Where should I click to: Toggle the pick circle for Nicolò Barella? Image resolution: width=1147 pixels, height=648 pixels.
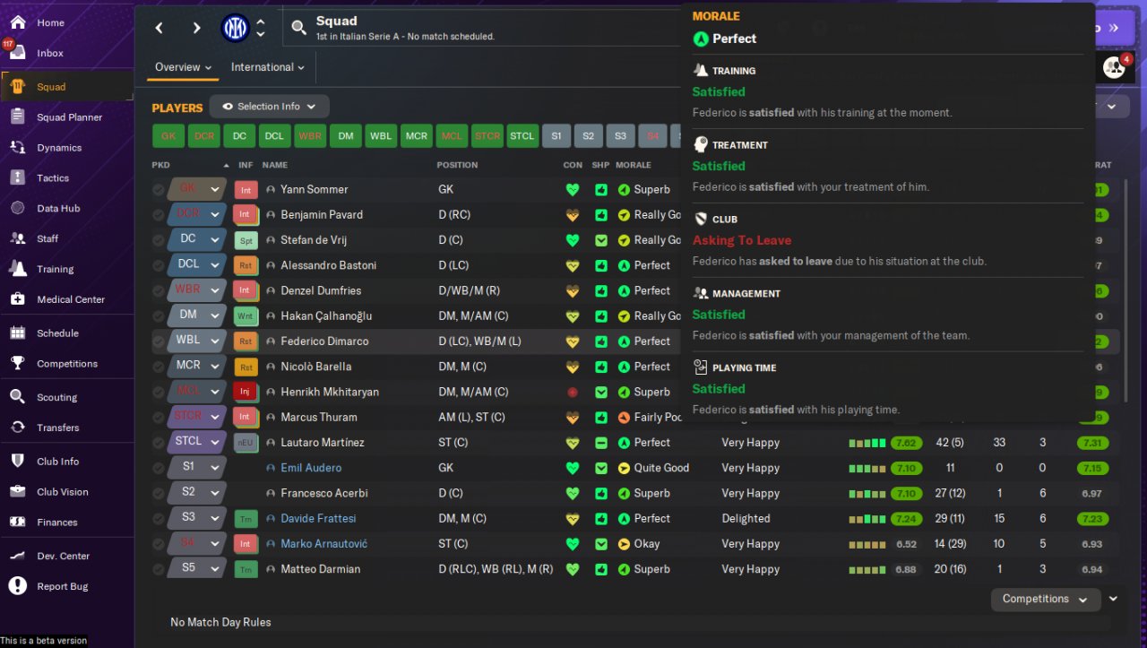[159, 367]
